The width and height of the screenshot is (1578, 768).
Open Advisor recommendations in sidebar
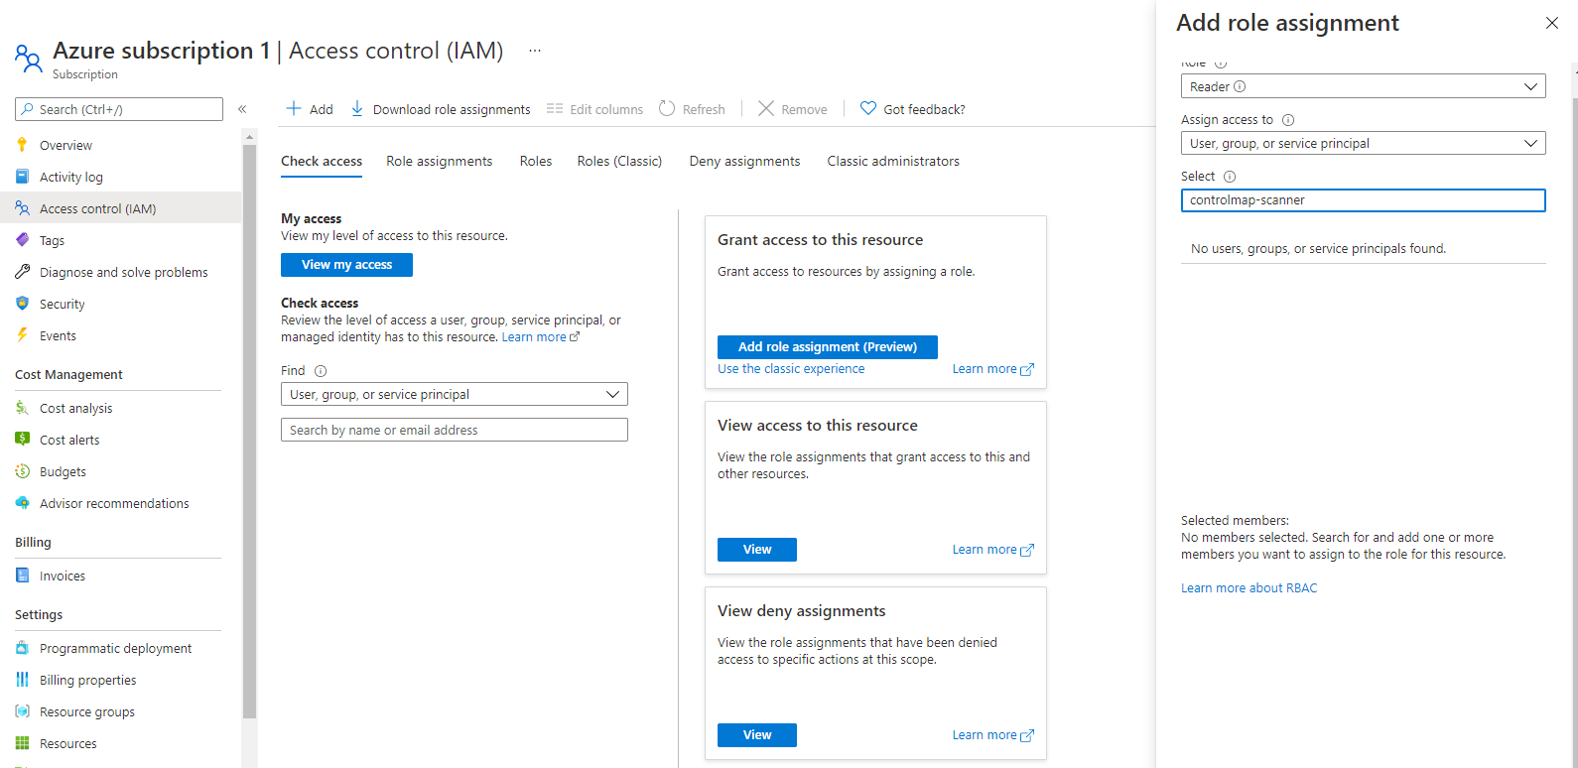point(114,503)
